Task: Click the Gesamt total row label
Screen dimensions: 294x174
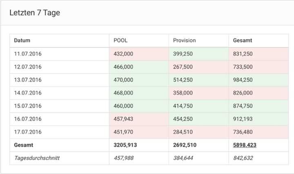Action: click(x=23, y=145)
